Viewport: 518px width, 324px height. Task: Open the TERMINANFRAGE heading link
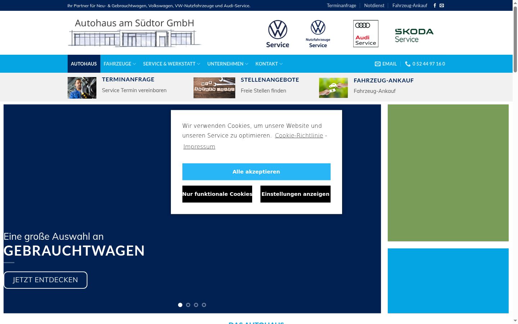coord(128,79)
